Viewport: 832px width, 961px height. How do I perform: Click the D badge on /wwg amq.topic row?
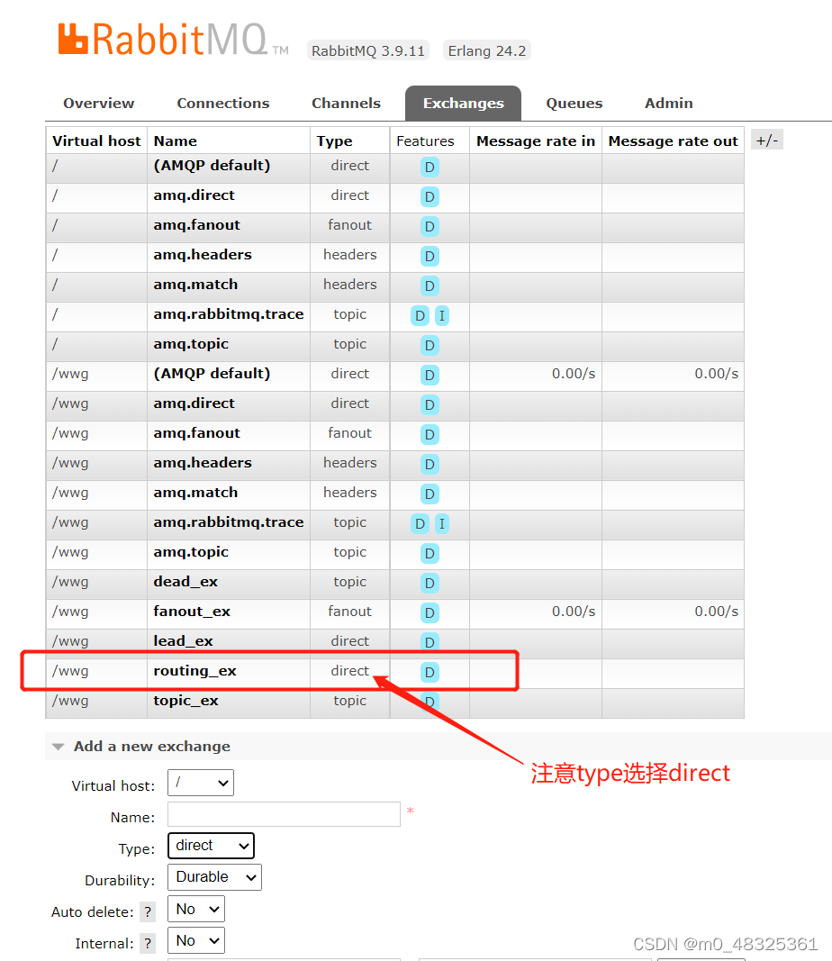point(430,553)
